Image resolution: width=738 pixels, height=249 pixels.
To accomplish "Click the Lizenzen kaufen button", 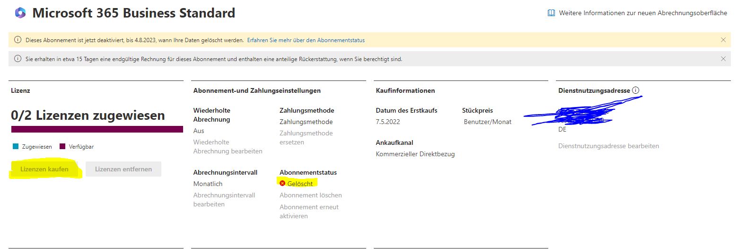I will 44,169.
